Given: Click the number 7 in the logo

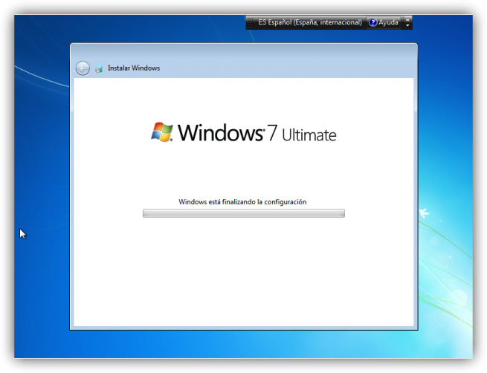Looking at the screenshot, I should [272, 133].
